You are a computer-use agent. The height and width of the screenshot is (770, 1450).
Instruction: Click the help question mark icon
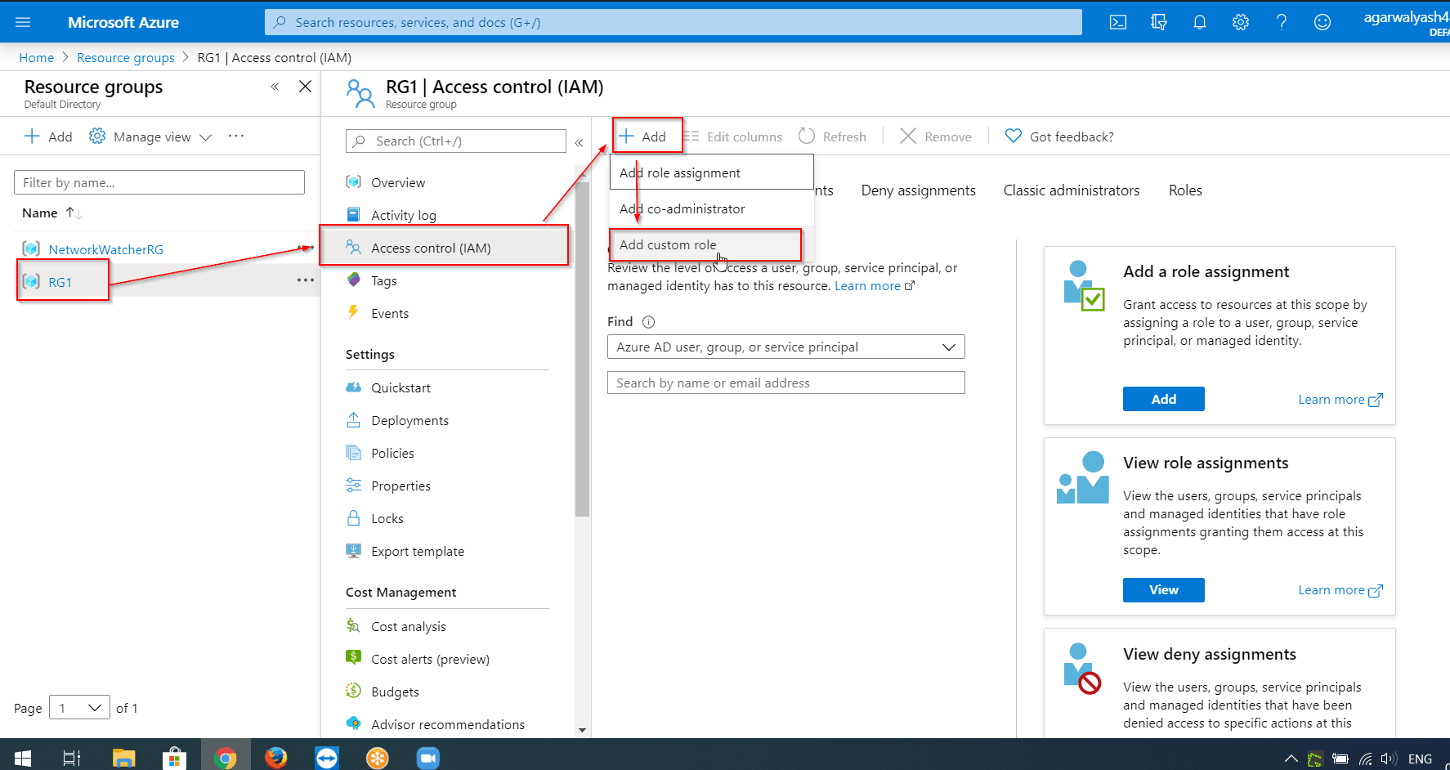click(x=1281, y=22)
